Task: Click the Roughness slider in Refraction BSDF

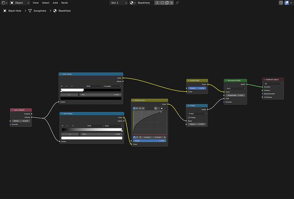Action: 236,95
